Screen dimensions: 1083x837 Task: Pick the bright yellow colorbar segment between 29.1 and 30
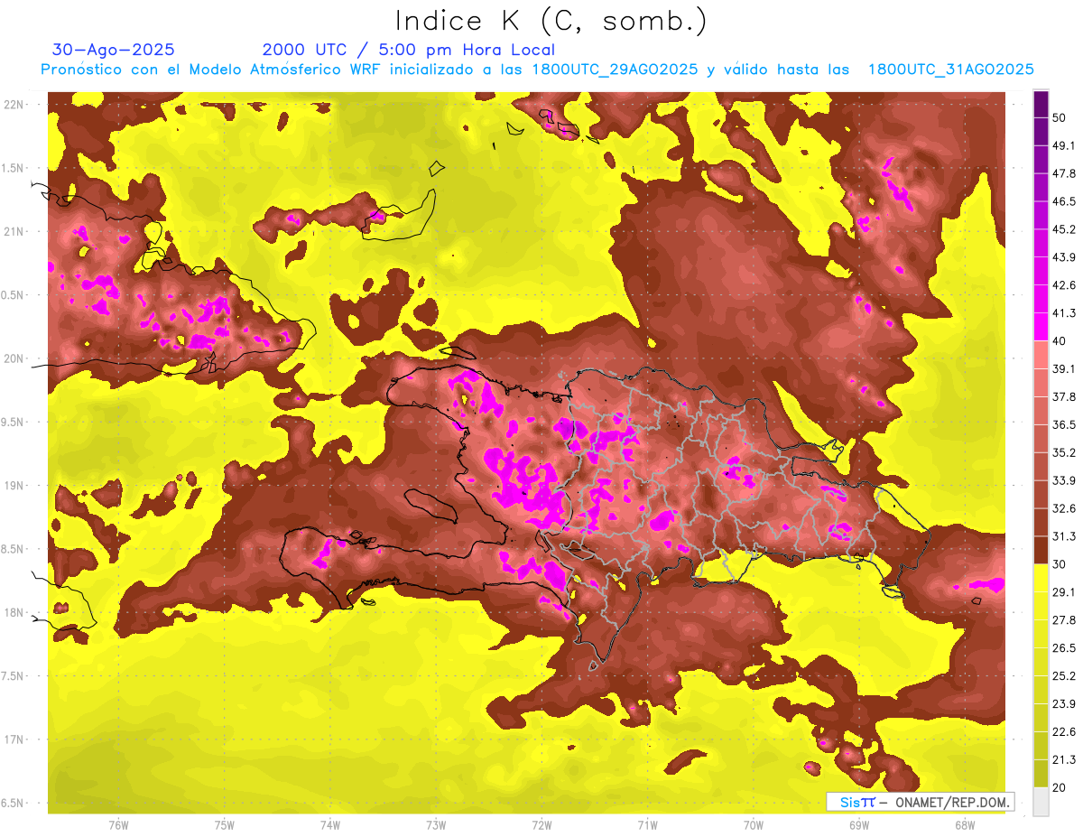click(1041, 578)
